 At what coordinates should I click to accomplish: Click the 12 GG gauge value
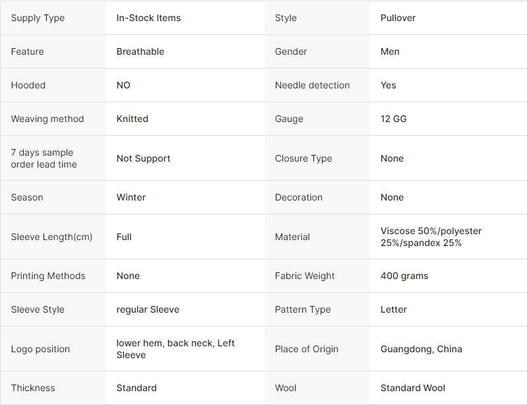pyautogui.click(x=394, y=119)
